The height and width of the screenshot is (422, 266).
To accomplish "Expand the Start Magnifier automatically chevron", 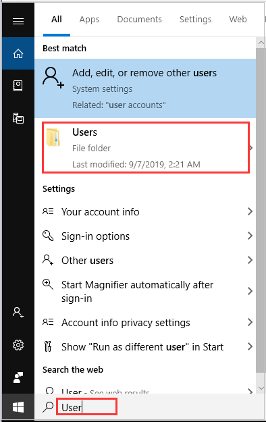I will click(x=250, y=291).
